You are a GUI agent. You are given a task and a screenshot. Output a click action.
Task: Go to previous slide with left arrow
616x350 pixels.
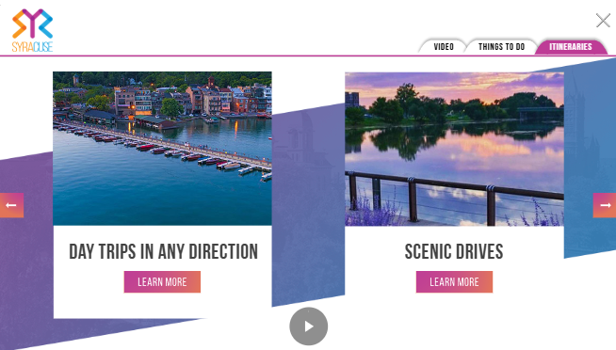point(11,205)
